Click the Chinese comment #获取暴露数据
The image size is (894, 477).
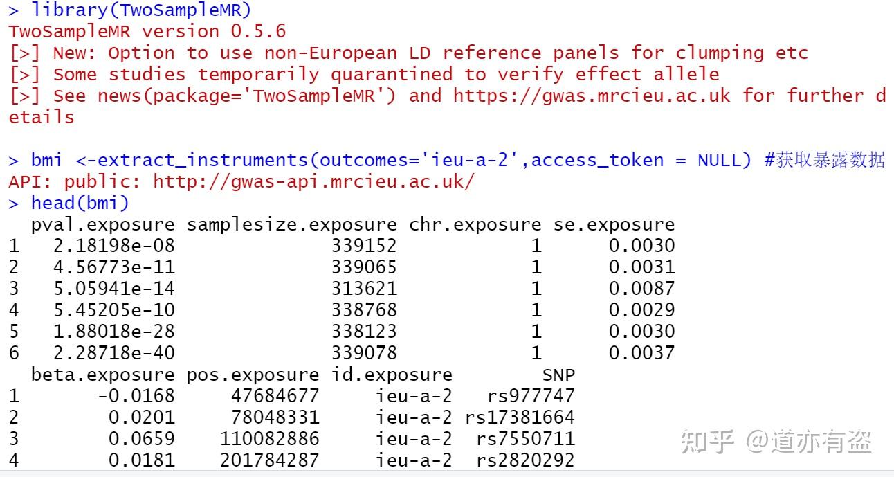tap(824, 161)
